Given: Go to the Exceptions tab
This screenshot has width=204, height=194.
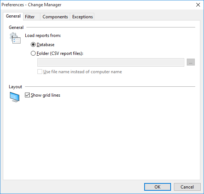Looking at the screenshot, I should click(82, 17).
